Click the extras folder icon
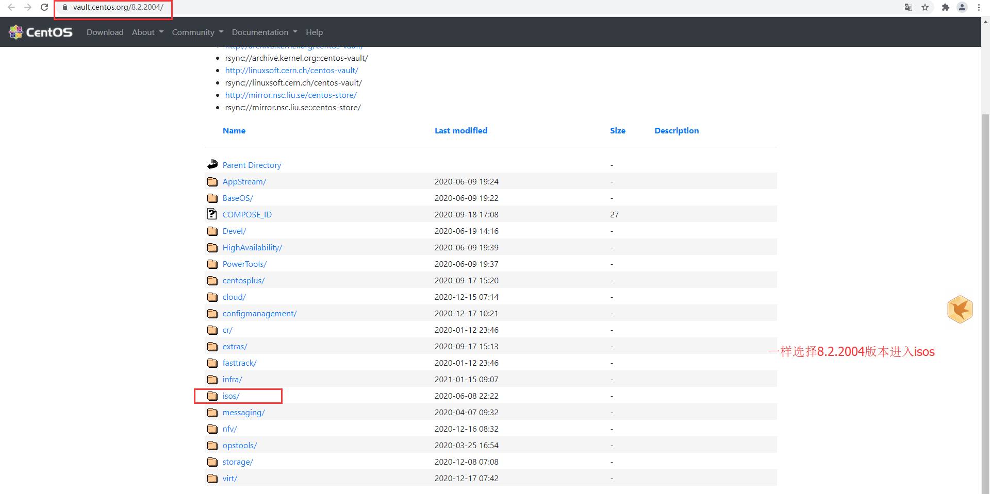Viewport: 990px width, 494px height. coord(212,346)
